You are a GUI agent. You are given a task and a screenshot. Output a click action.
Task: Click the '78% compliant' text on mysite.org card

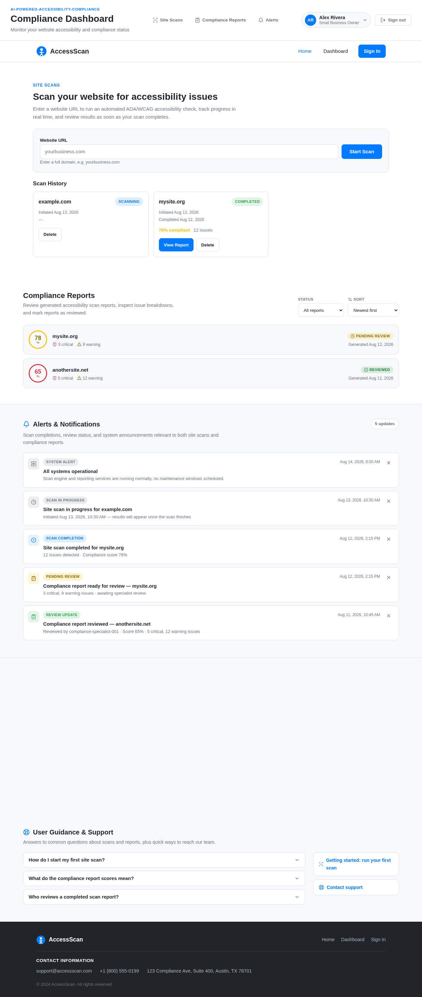point(174,230)
